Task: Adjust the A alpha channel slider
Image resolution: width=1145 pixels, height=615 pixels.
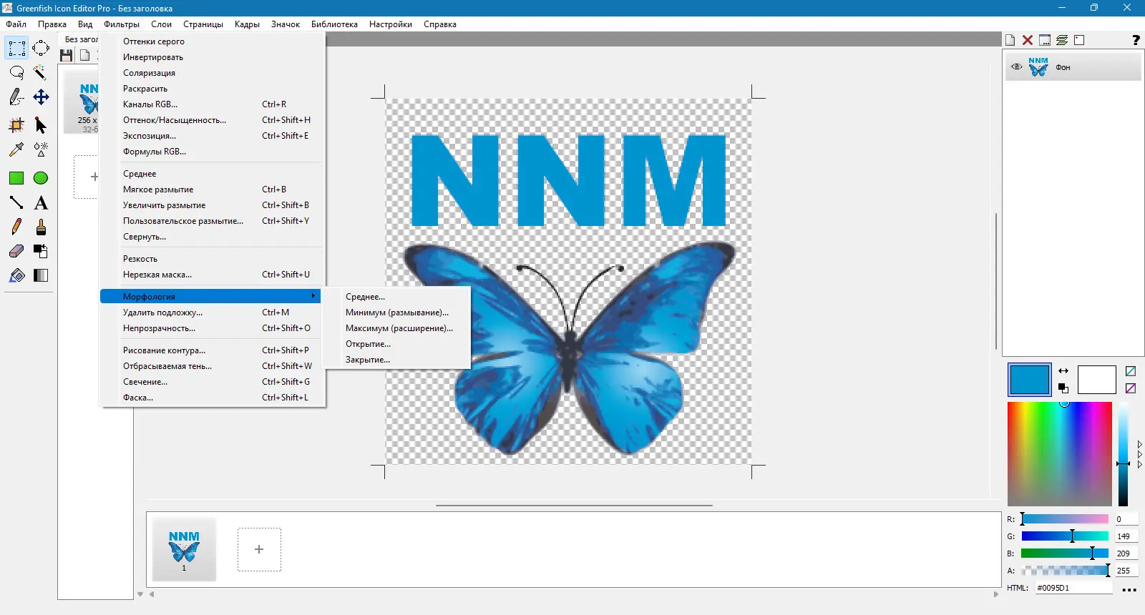Action: pos(1065,571)
